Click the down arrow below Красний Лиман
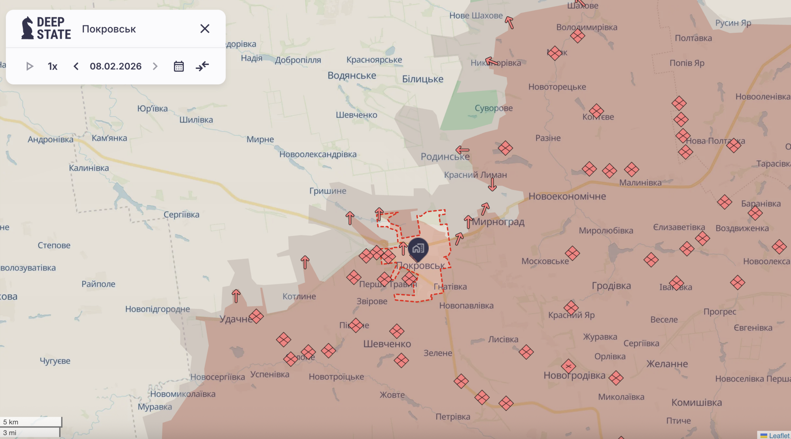Image resolution: width=791 pixels, height=439 pixels. click(492, 185)
